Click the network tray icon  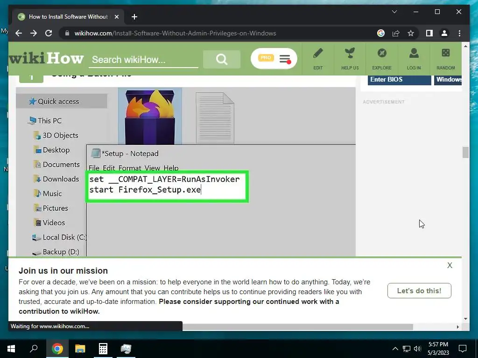(x=407, y=349)
